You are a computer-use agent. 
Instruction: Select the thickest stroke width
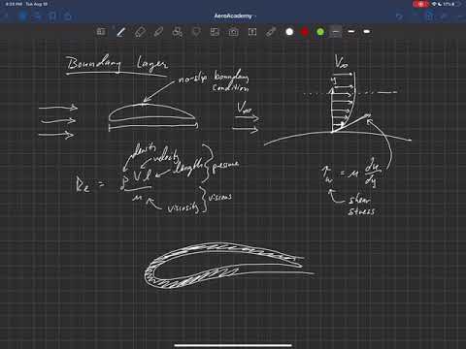(367, 32)
